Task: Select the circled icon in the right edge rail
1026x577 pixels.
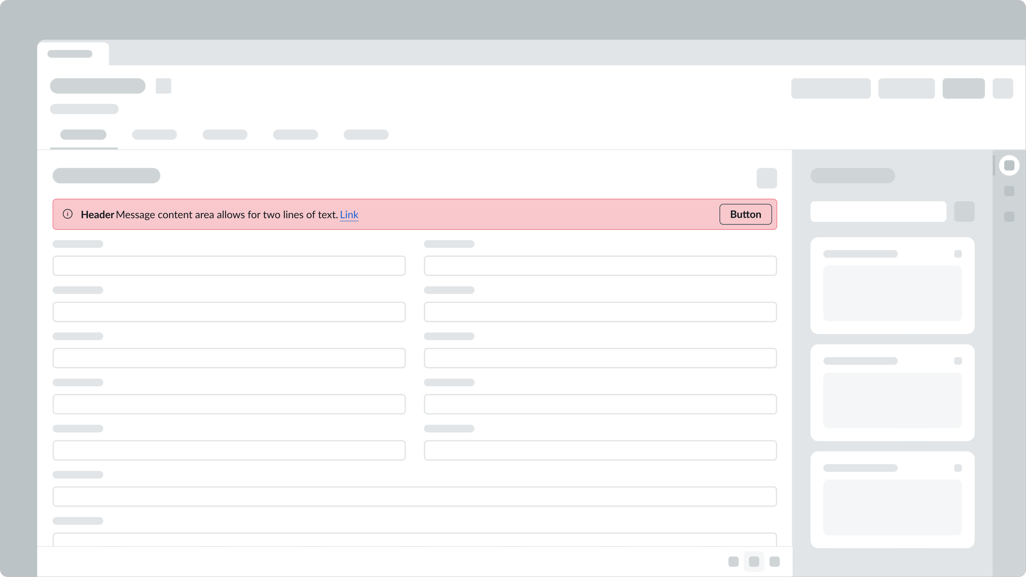Action: pos(1009,165)
